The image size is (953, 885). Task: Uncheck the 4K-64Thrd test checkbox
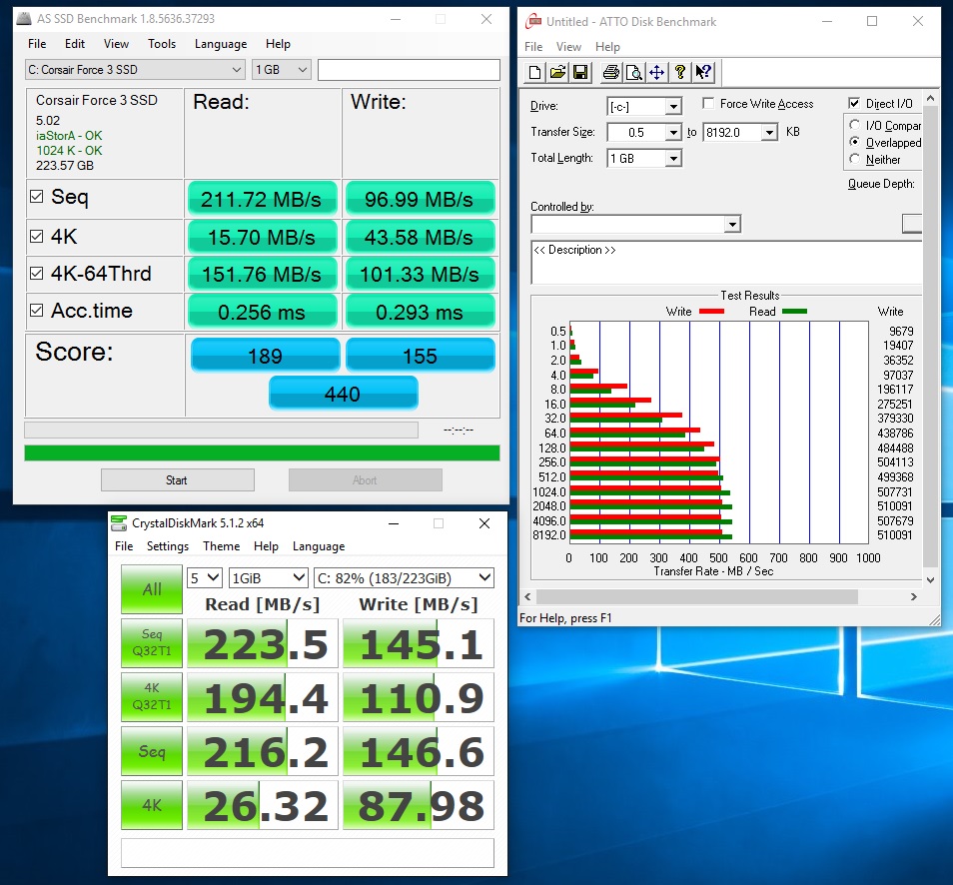37,273
